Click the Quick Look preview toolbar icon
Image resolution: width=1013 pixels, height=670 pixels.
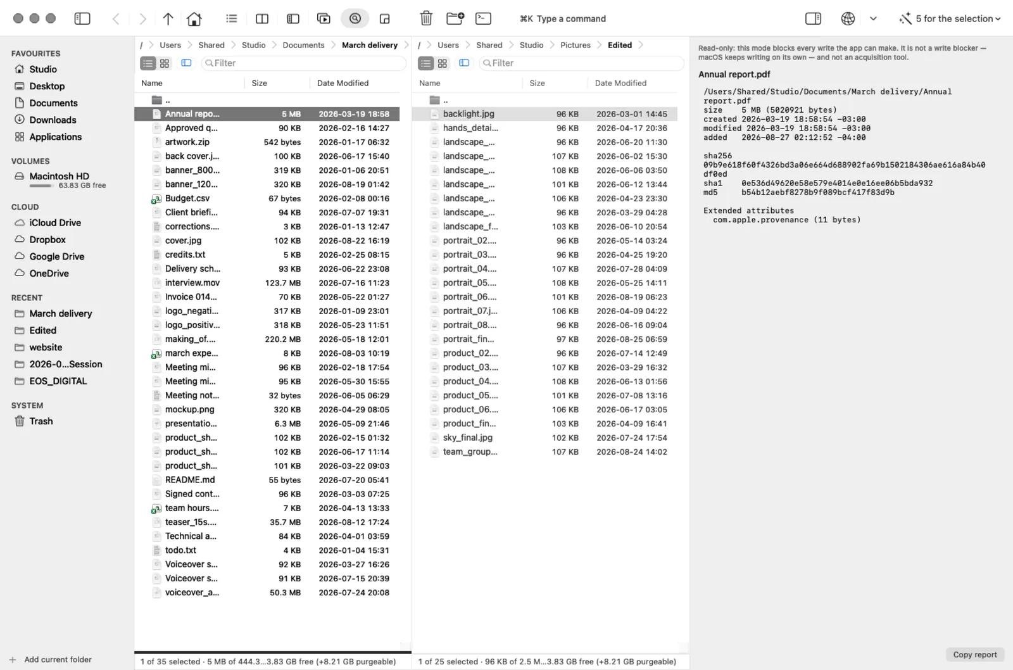point(324,18)
